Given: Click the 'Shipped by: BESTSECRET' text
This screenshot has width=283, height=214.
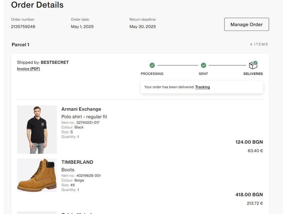Looking at the screenshot, I should pyautogui.click(x=43, y=62).
